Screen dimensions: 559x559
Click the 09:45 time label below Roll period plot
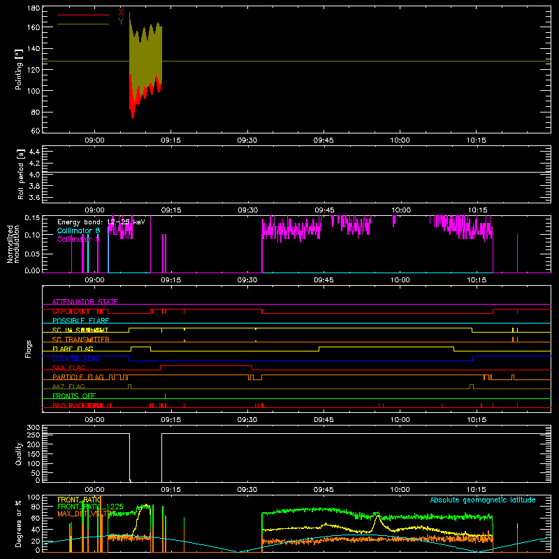point(324,210)
